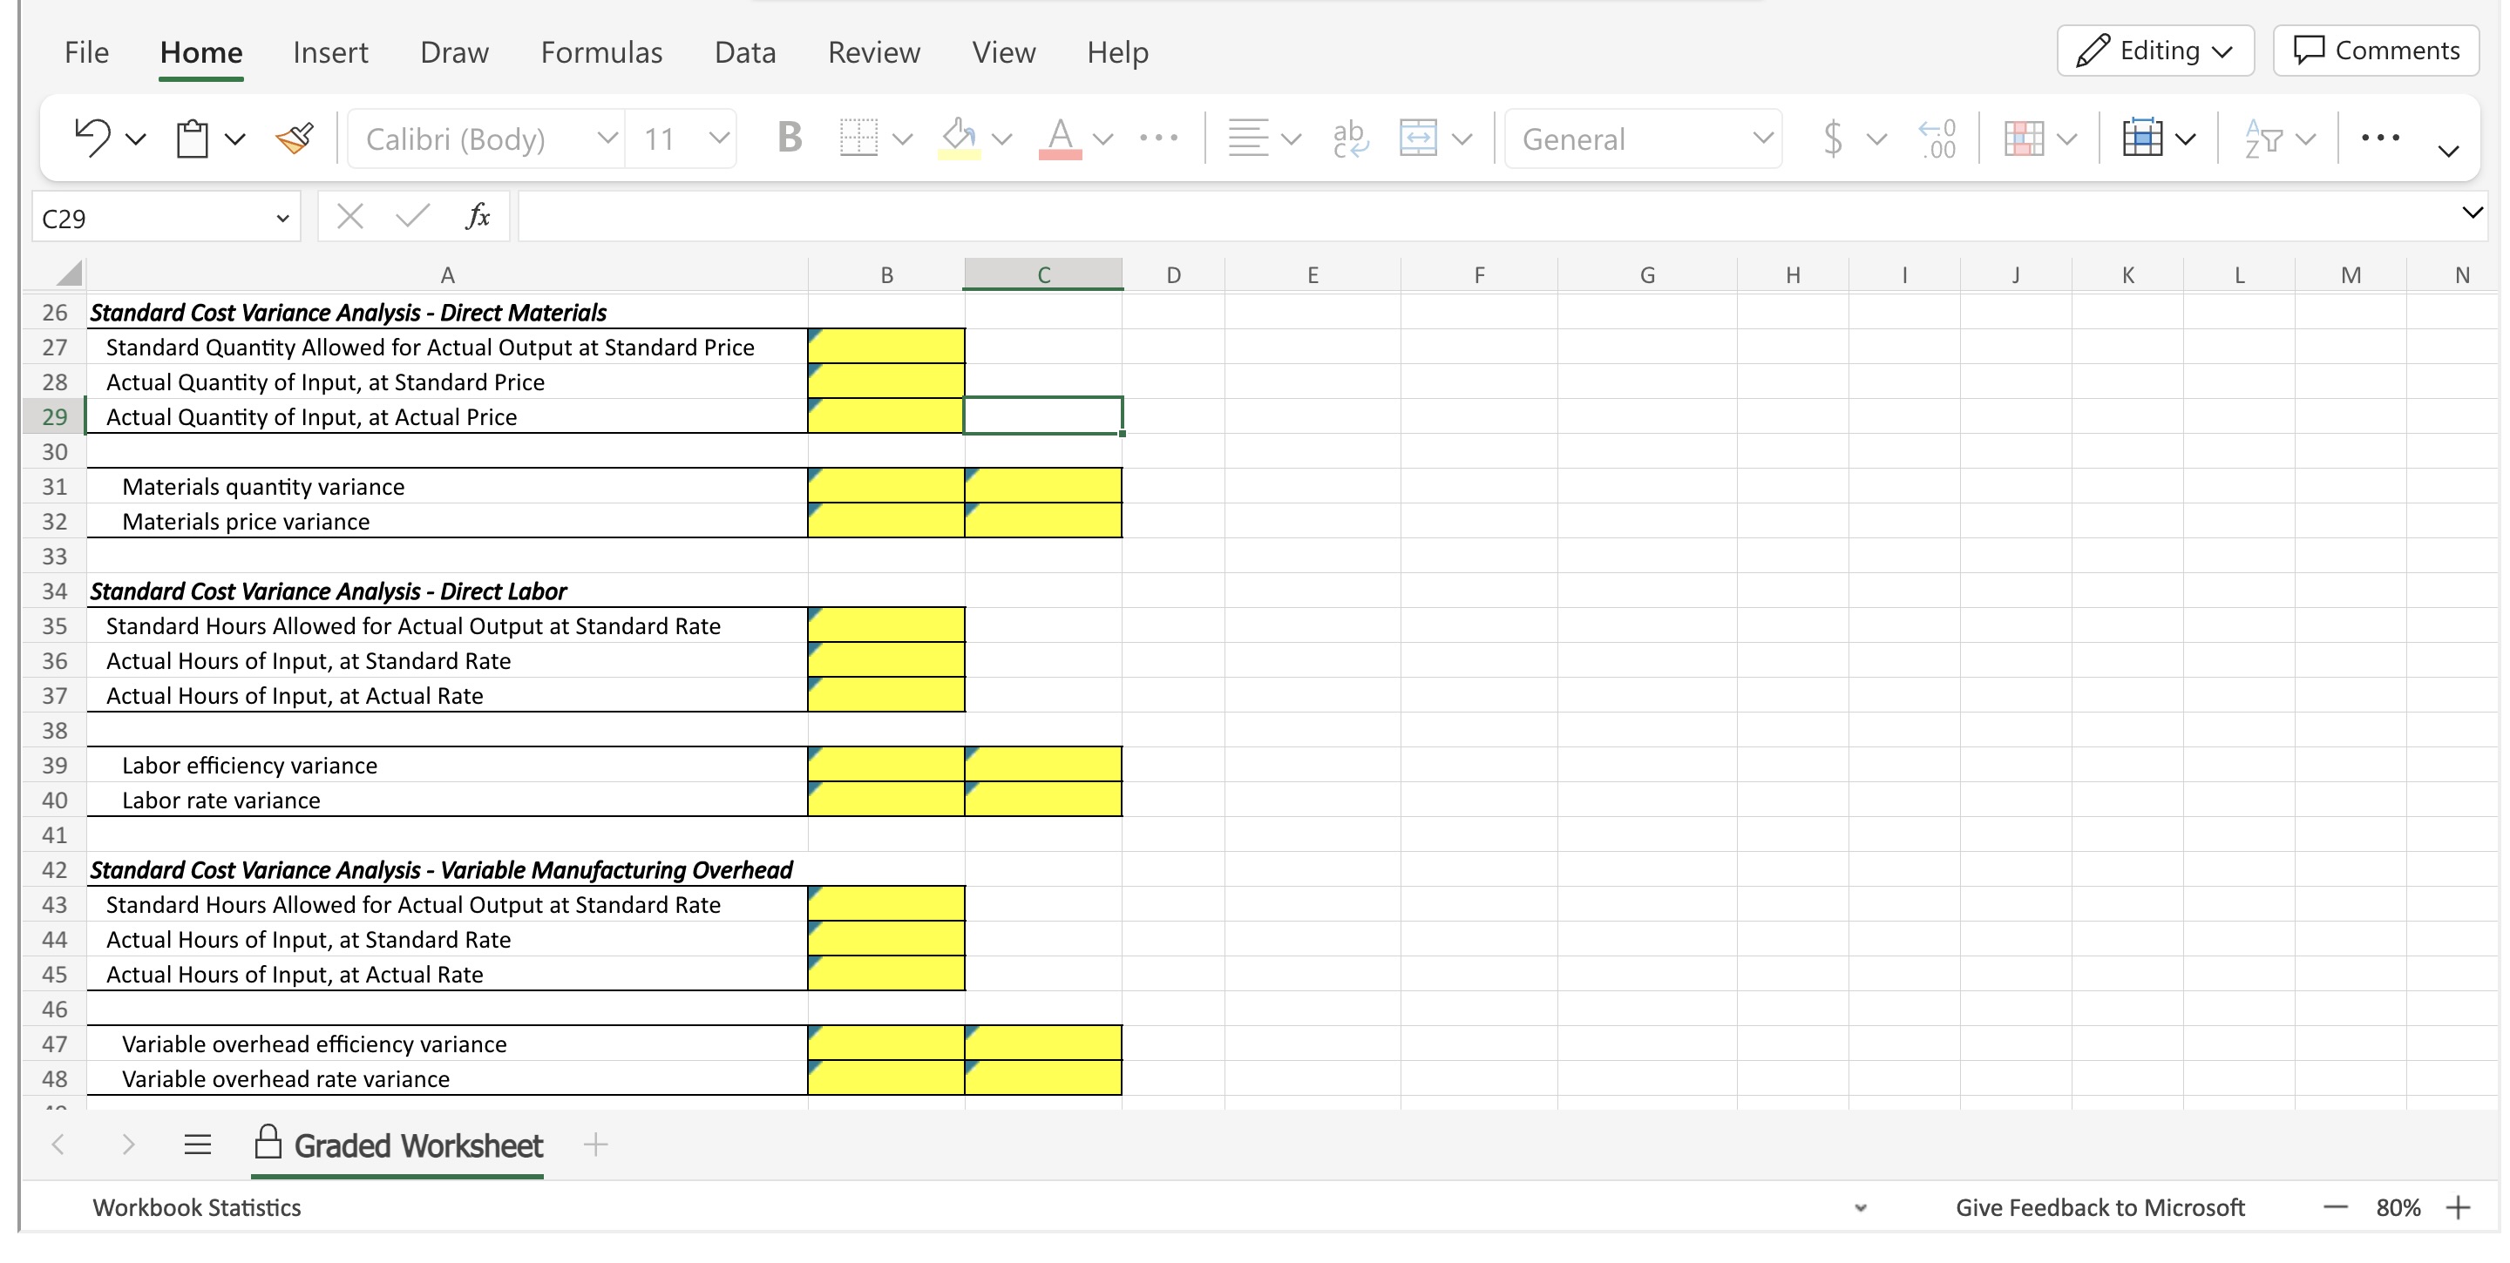This screenshot has width=2510, height=1263.
Task: Switch to the Data tab
Action: [744, 51]
